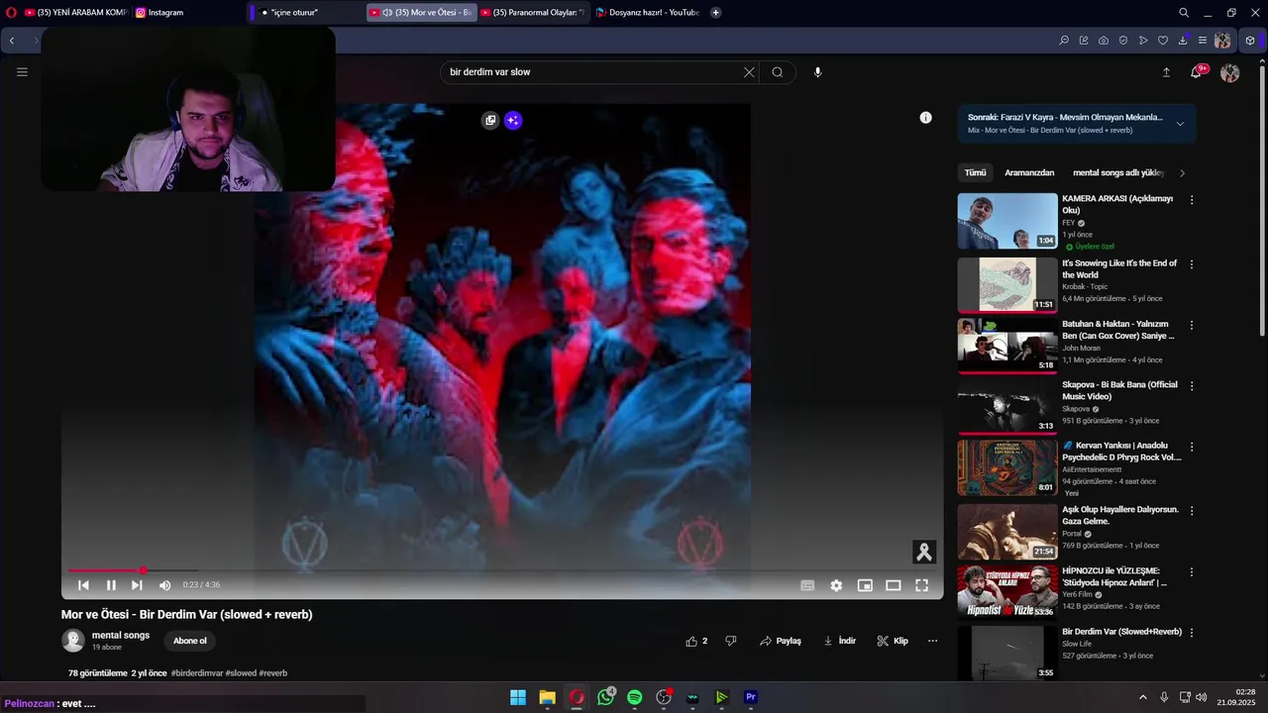The height and width of the screenshot is (713, 1268).
Task: Open Skapova - Bi Bak Bana thumbnail
Action: coord(1007,406)
